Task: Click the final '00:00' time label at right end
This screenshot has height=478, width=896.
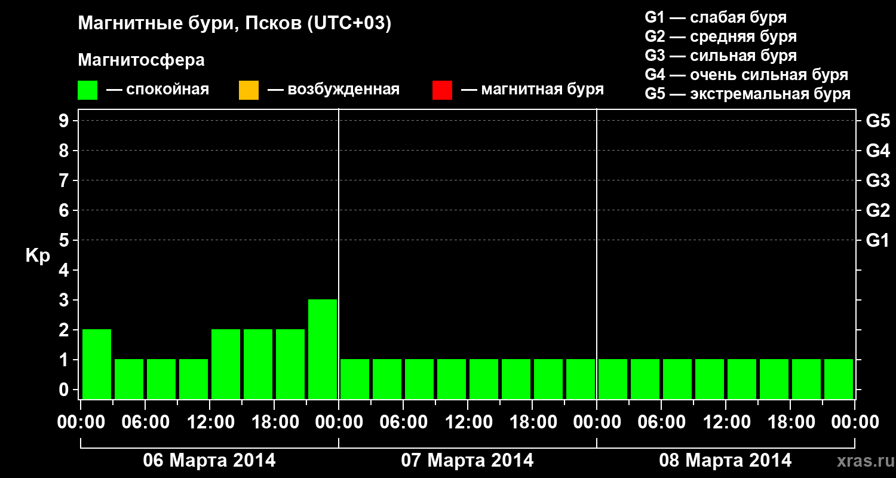Action: tap(855, 422)
